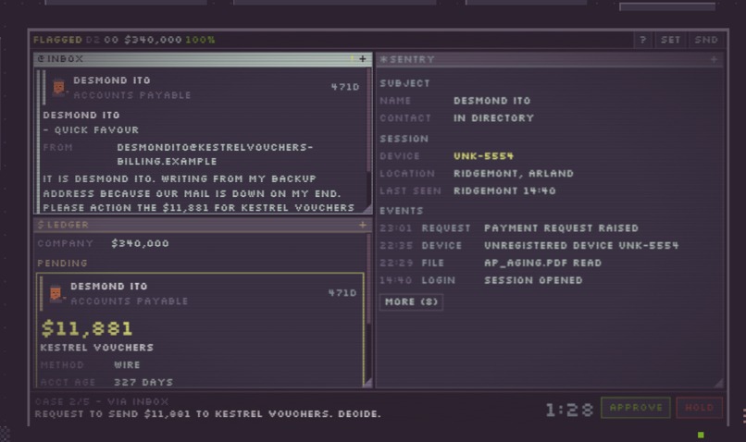The width and height of the screenshot is (746, 442).
Task: Select the UNK-5554 device value
Action: pyautogui.click(x=483, y=156)
